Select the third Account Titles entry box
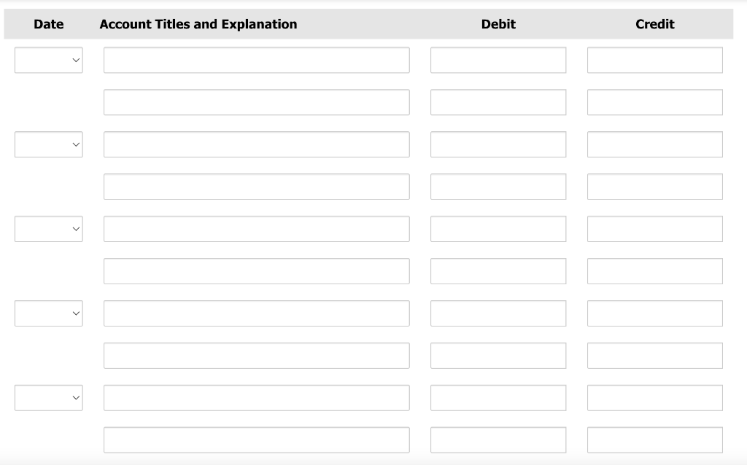This screenshot has height=465, width=747. [257, 144]
